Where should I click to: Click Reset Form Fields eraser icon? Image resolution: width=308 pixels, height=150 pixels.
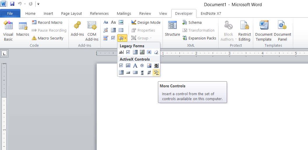click(156, 52)
